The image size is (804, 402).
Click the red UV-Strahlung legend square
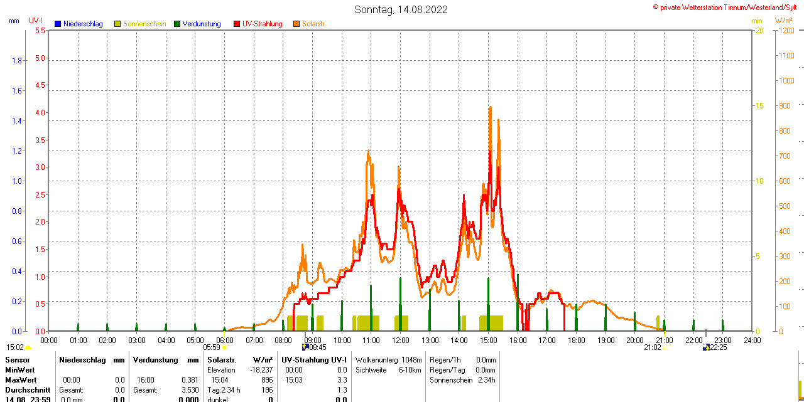[237, 24]
